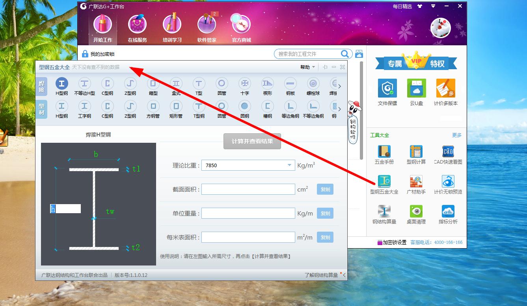Launch CAD快速看图
Viewport: 527px width, 306px height.
click(x=448, y=155)
